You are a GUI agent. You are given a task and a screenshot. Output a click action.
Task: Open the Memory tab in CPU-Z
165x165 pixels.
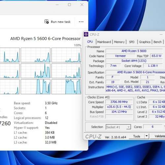[119, 42]
